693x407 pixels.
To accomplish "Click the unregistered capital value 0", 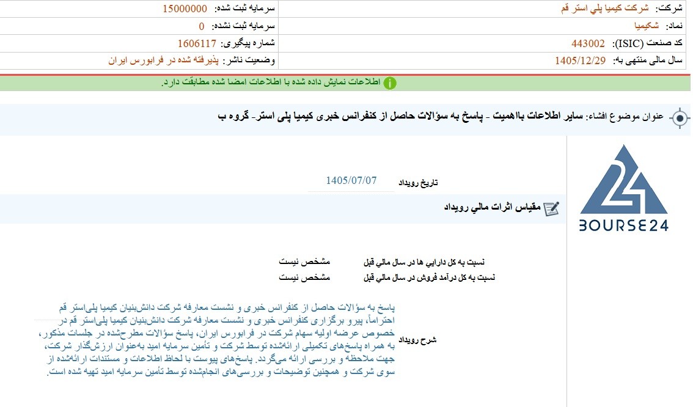I will [202, 26].
